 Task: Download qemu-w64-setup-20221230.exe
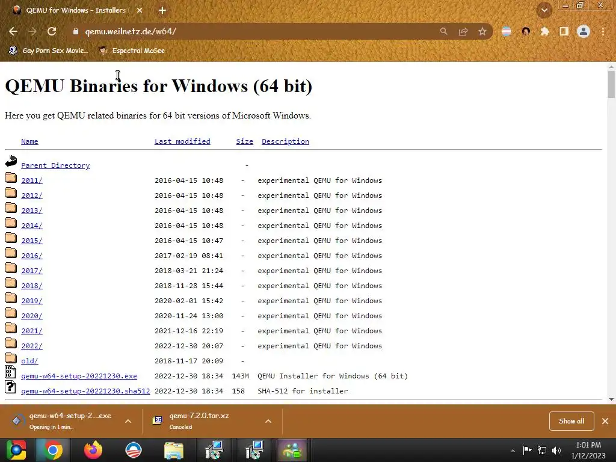[79, 376]
